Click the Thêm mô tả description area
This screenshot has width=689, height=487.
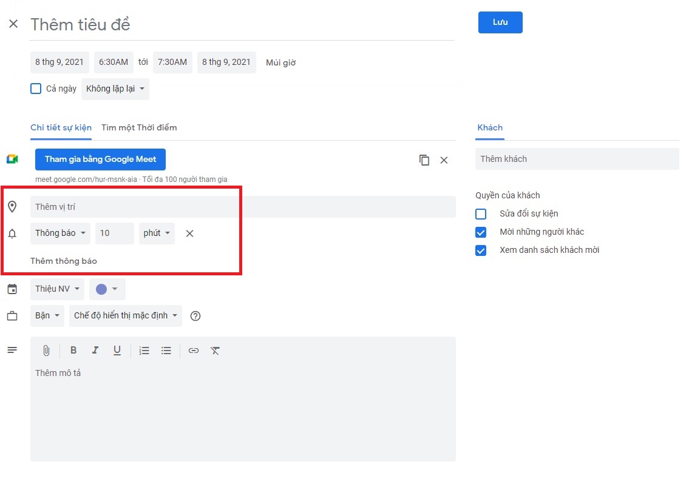[x=243, y=413]
